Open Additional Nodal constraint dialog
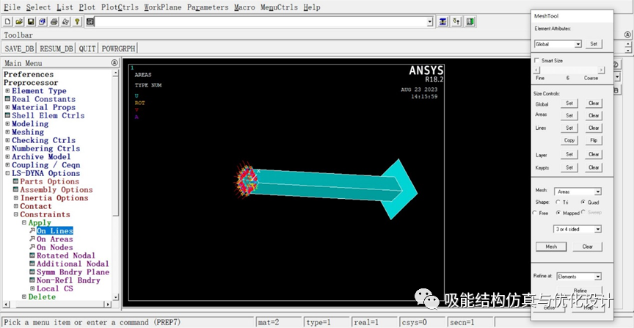This screenshot has height=328, width=634. point(73,263)
